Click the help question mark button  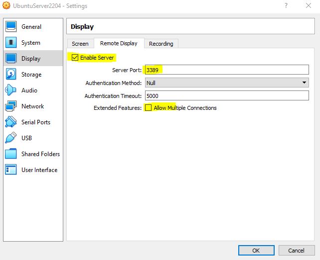(286, 5)
